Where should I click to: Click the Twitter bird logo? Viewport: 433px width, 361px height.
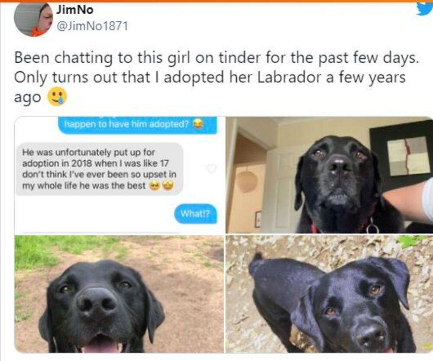(425, 9)
